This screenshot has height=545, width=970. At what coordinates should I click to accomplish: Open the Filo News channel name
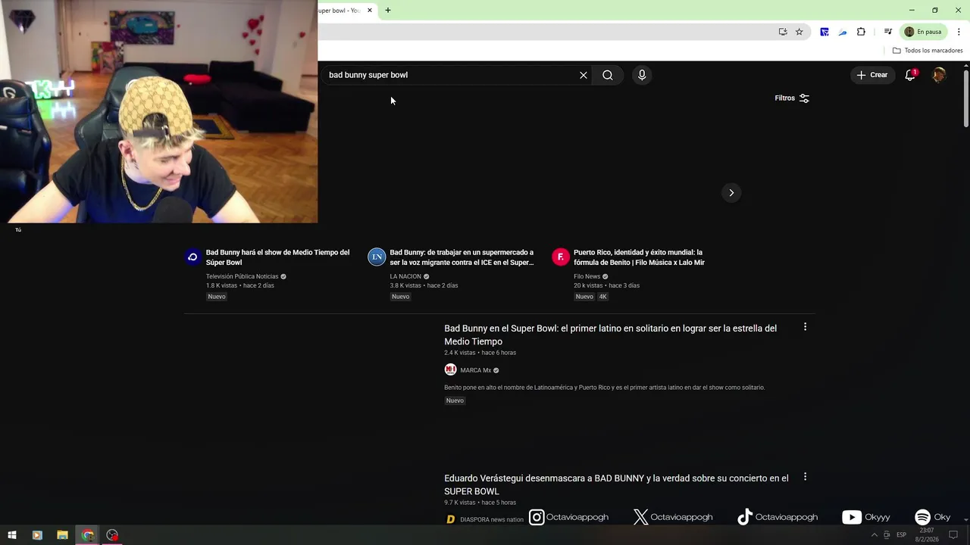coord(587,276)
